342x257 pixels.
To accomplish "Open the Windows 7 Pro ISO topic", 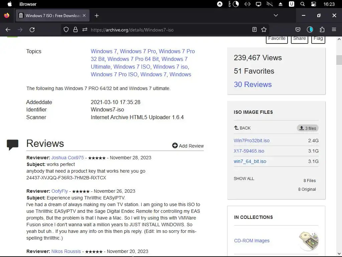I will click(x=114, y=74).
